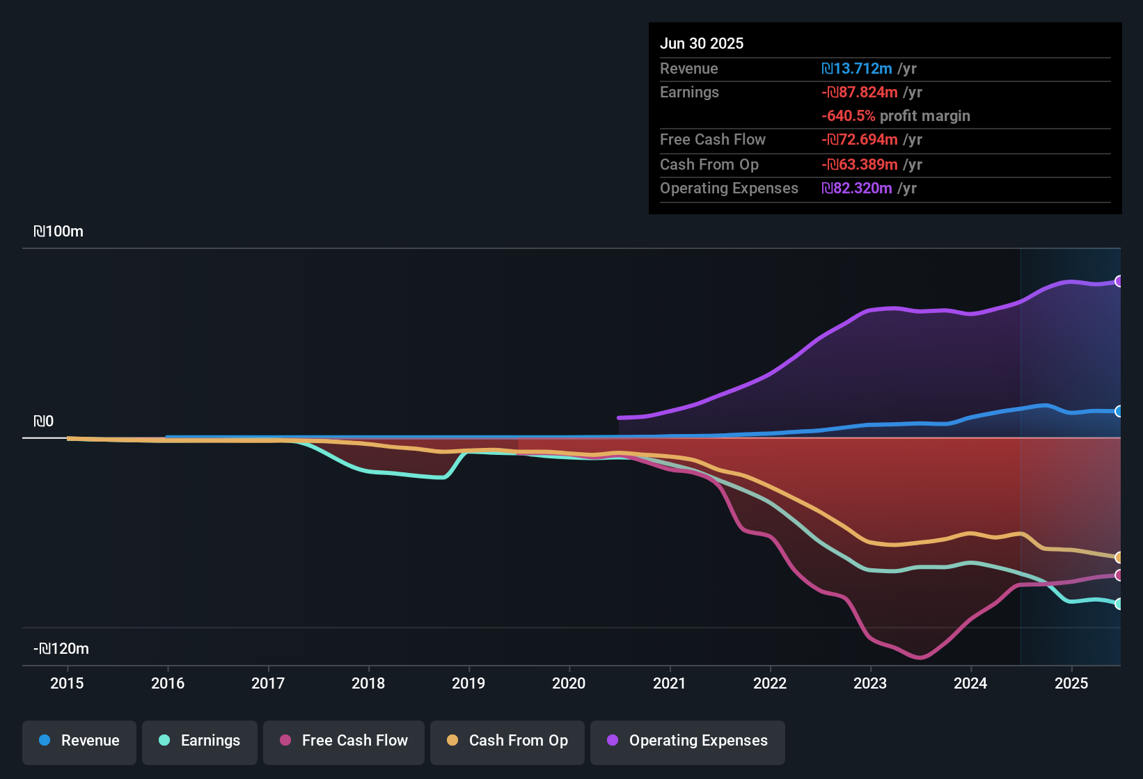Click the Free Cash Flow tooltip label
This screenshot has height=779, width=1143.
click(713, 139)
